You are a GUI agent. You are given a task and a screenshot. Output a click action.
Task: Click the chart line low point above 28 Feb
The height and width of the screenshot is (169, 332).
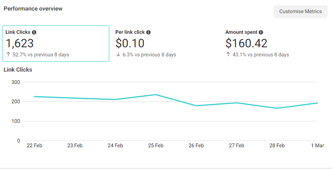277,108
